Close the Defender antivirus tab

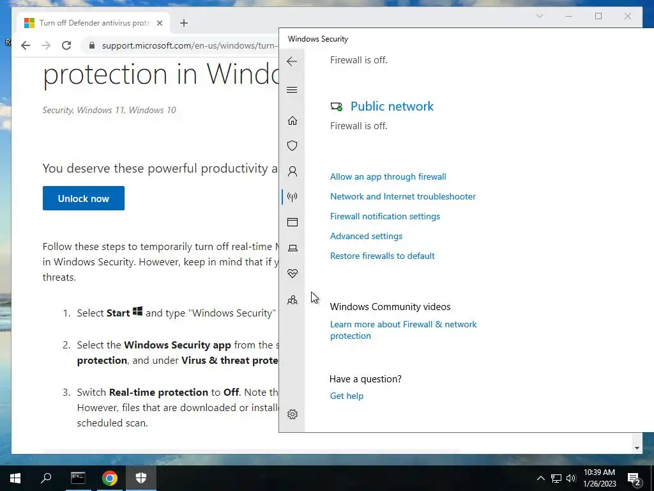click(x=159, y=23)
